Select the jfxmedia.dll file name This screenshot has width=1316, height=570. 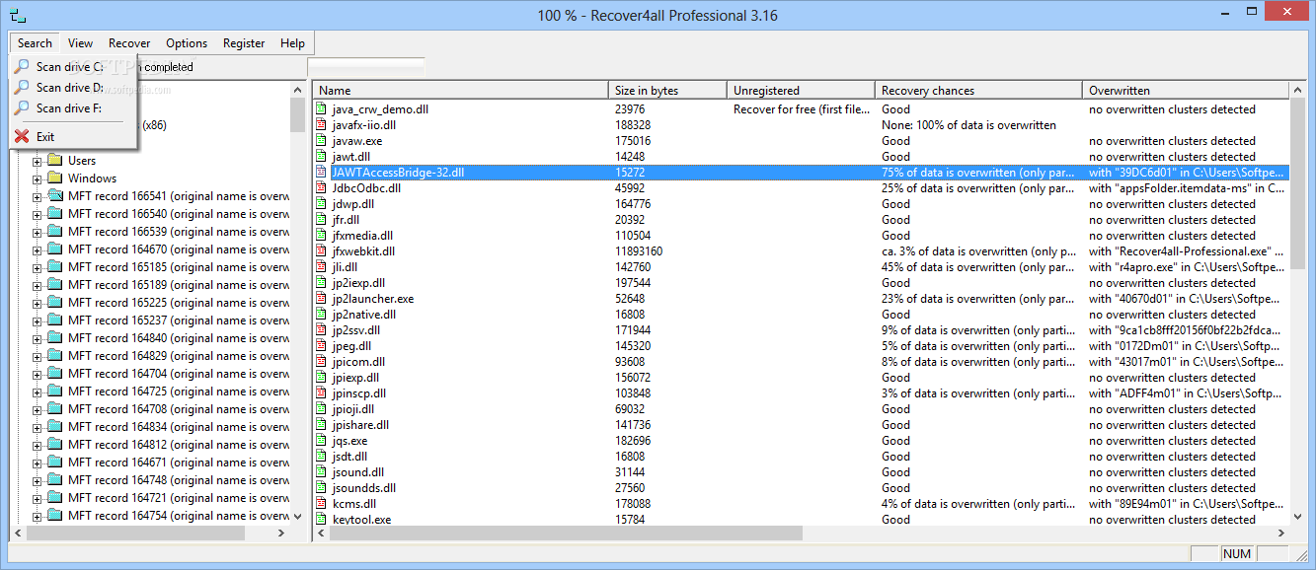(362, 236)
